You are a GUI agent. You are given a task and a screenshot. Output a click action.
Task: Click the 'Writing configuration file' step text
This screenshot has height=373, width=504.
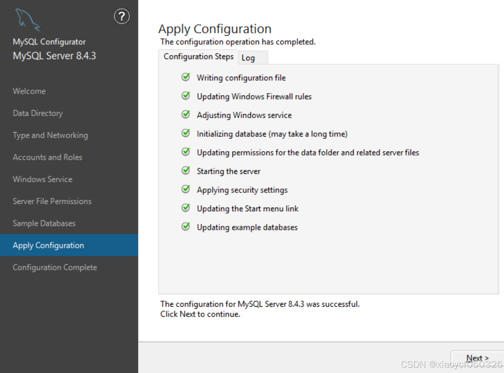[x=241, y=78]
